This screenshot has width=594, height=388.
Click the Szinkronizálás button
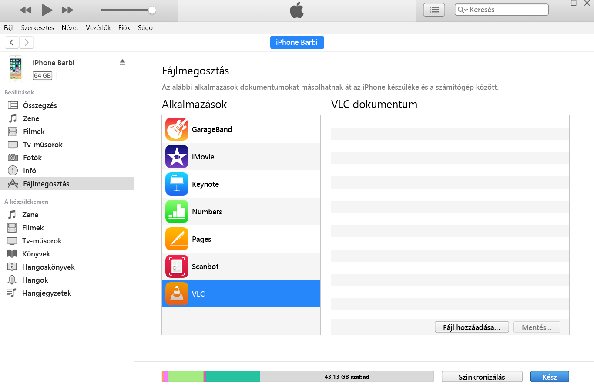pos(482,377)
